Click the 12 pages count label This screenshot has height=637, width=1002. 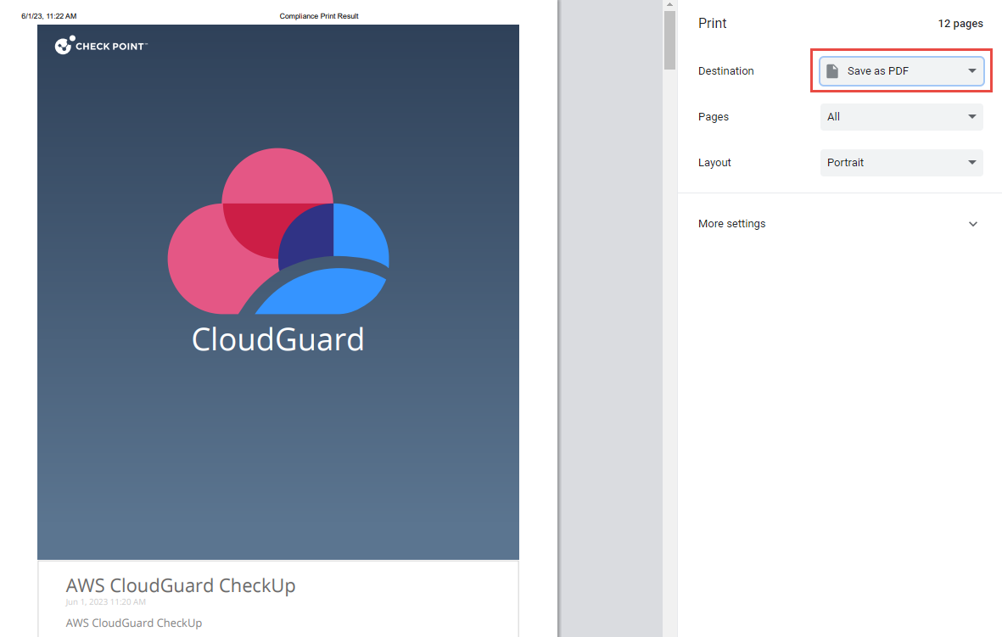tap(960, 24)
